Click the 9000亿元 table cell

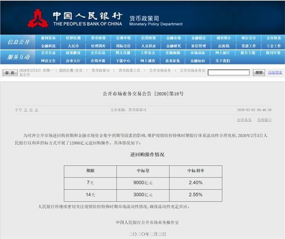143,182
